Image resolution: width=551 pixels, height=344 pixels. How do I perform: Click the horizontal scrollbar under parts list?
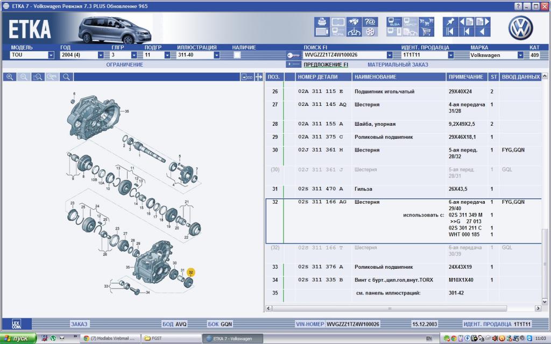click(388, 308)
